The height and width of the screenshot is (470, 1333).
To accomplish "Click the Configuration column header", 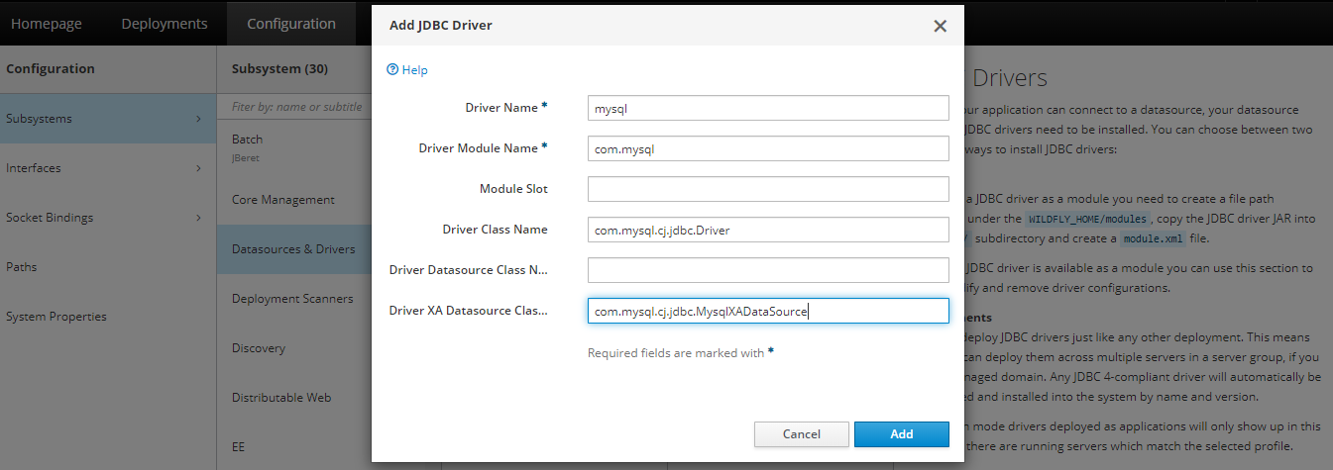I will click(x=51, y=69).
